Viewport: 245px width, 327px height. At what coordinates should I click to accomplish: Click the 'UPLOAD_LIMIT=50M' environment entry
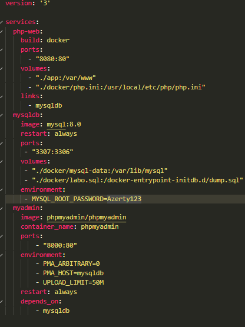click(73, 282)
